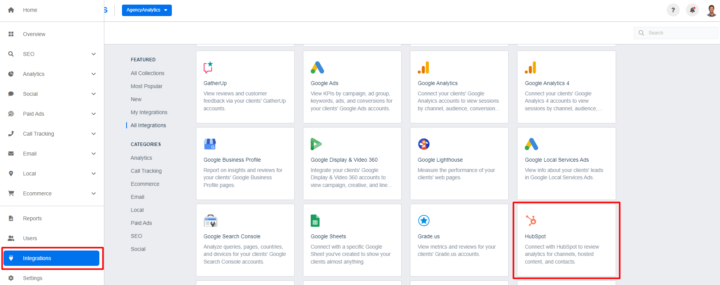Click the Google Sheets card description
The image size is (720, 285).
[351, 254]
